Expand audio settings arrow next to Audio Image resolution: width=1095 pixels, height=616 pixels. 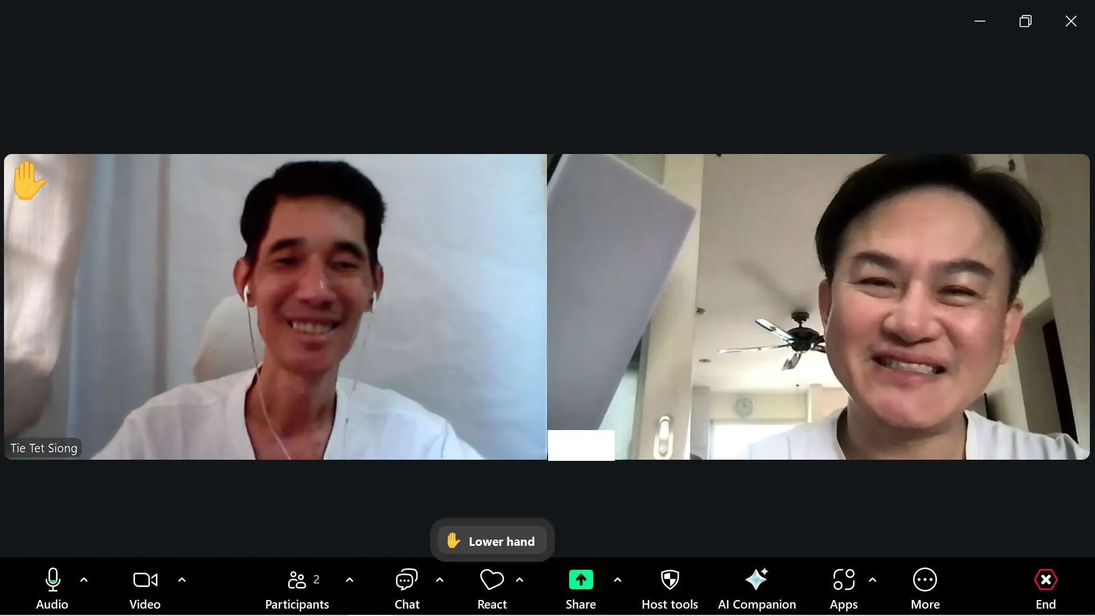84,580
